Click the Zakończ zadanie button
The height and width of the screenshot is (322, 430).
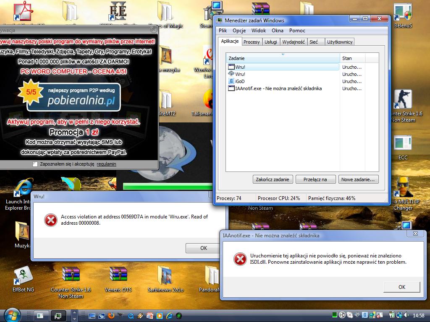273,179
